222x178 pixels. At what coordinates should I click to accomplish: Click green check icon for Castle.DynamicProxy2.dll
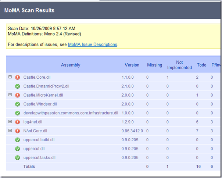coord(18,86)
